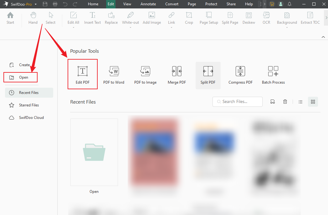The width and height of the screenshot is (328, 215).
Task: Open the shopping cart store
Action: point(272,4)
